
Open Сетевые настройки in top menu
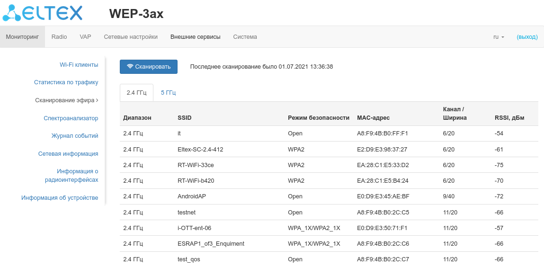point(131,37)
